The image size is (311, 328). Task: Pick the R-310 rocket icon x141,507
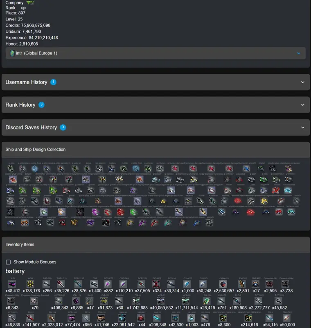(x=30, y=318)
